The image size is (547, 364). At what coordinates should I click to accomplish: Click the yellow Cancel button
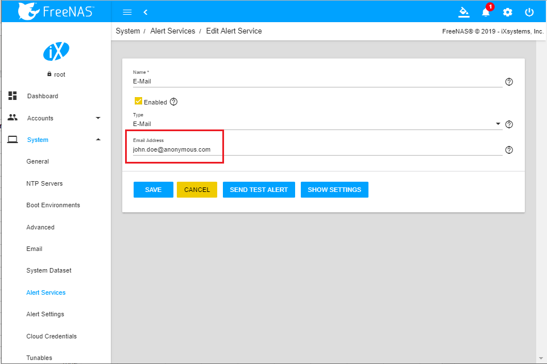tap(197, 190)
